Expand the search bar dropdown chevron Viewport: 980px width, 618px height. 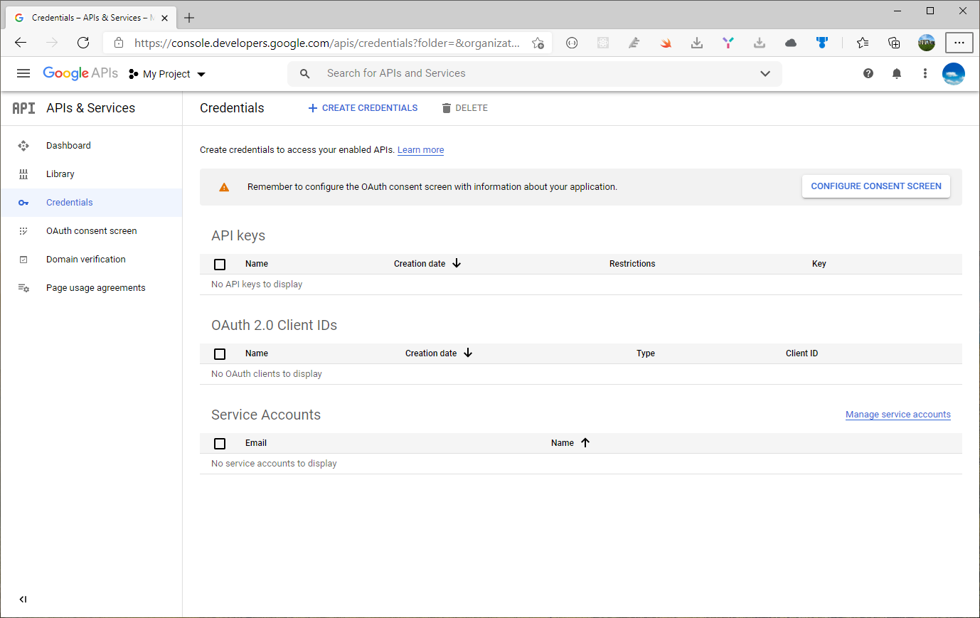coord(765,73)
